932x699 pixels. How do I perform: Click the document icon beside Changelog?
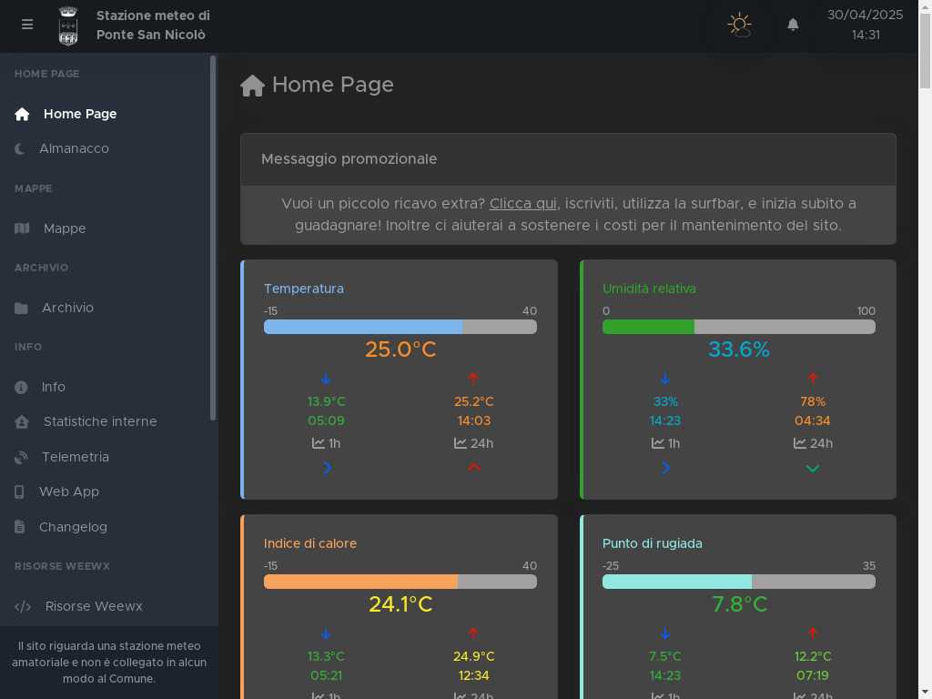[20, 527]
